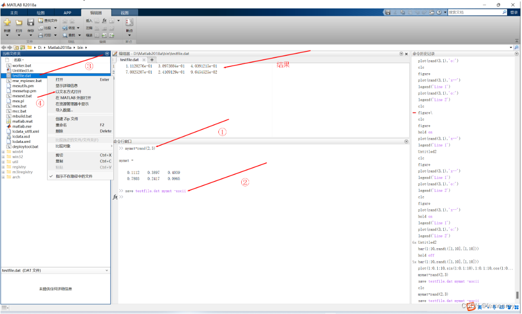Open Current Folder panel actions dropdown

107,53
